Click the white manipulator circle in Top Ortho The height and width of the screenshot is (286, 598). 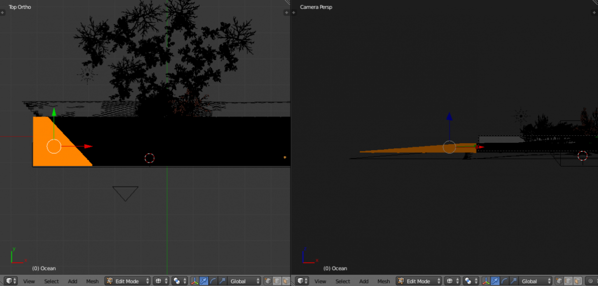(x=54, y=146)
